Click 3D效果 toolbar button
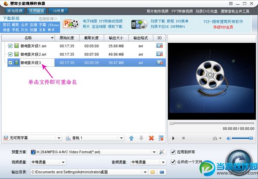Viewport: 258px width, 179px height. [x=58, y=11]
